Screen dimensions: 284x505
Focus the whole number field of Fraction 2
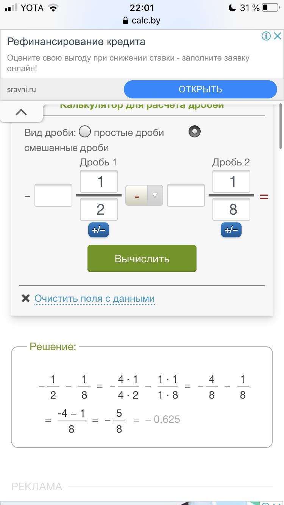click(186, 195)
